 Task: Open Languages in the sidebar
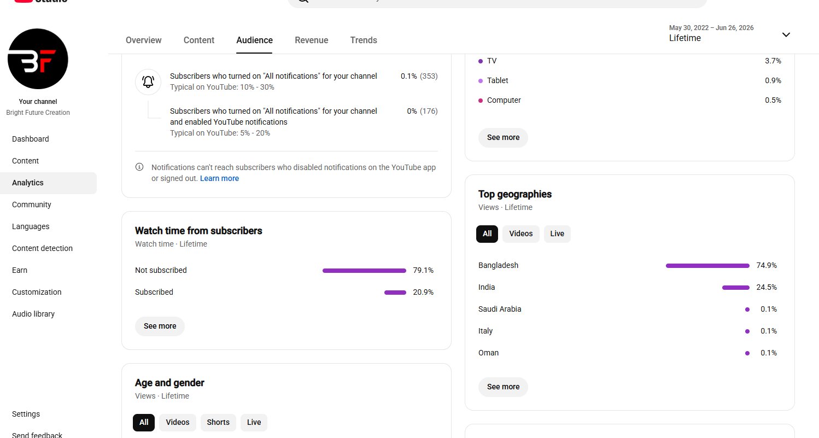(x=48, y=226)
